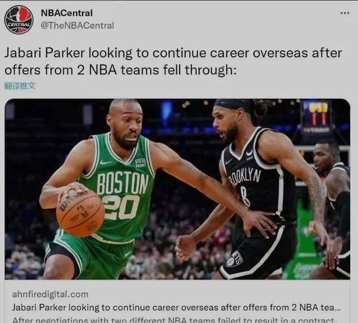Open the NBACentral display name

pos(67,13)
